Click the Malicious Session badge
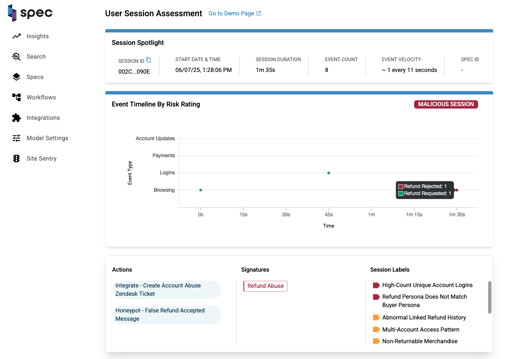Image resolution: width=521 pixels, height=359 pixels. [446, 104]
